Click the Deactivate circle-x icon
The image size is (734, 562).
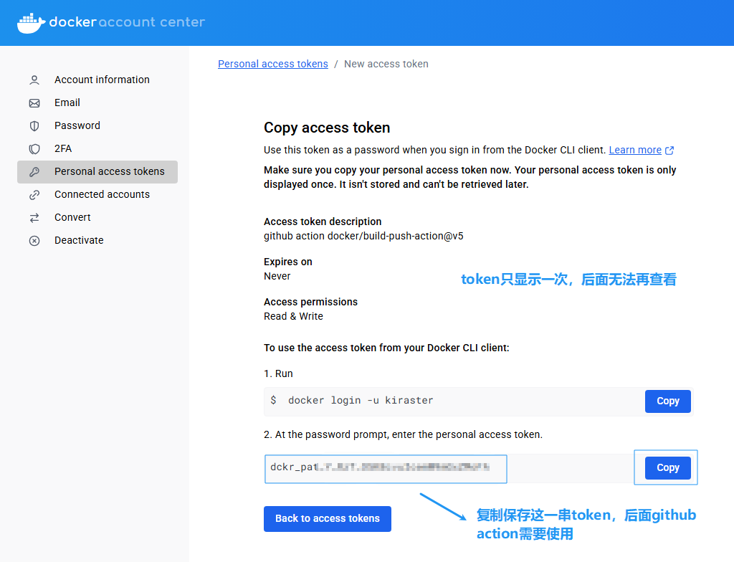pyautogui.click(x=34, y=241)
